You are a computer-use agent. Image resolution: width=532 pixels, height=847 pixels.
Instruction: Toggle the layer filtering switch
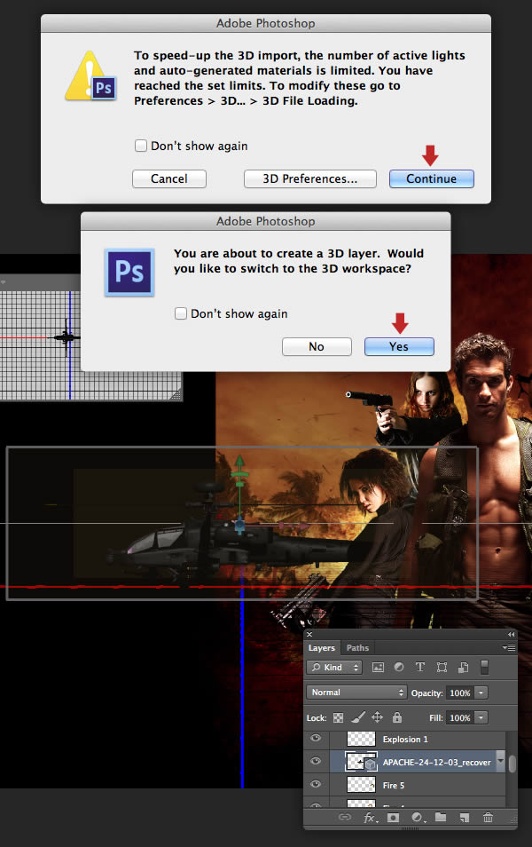tap(484, 668)
